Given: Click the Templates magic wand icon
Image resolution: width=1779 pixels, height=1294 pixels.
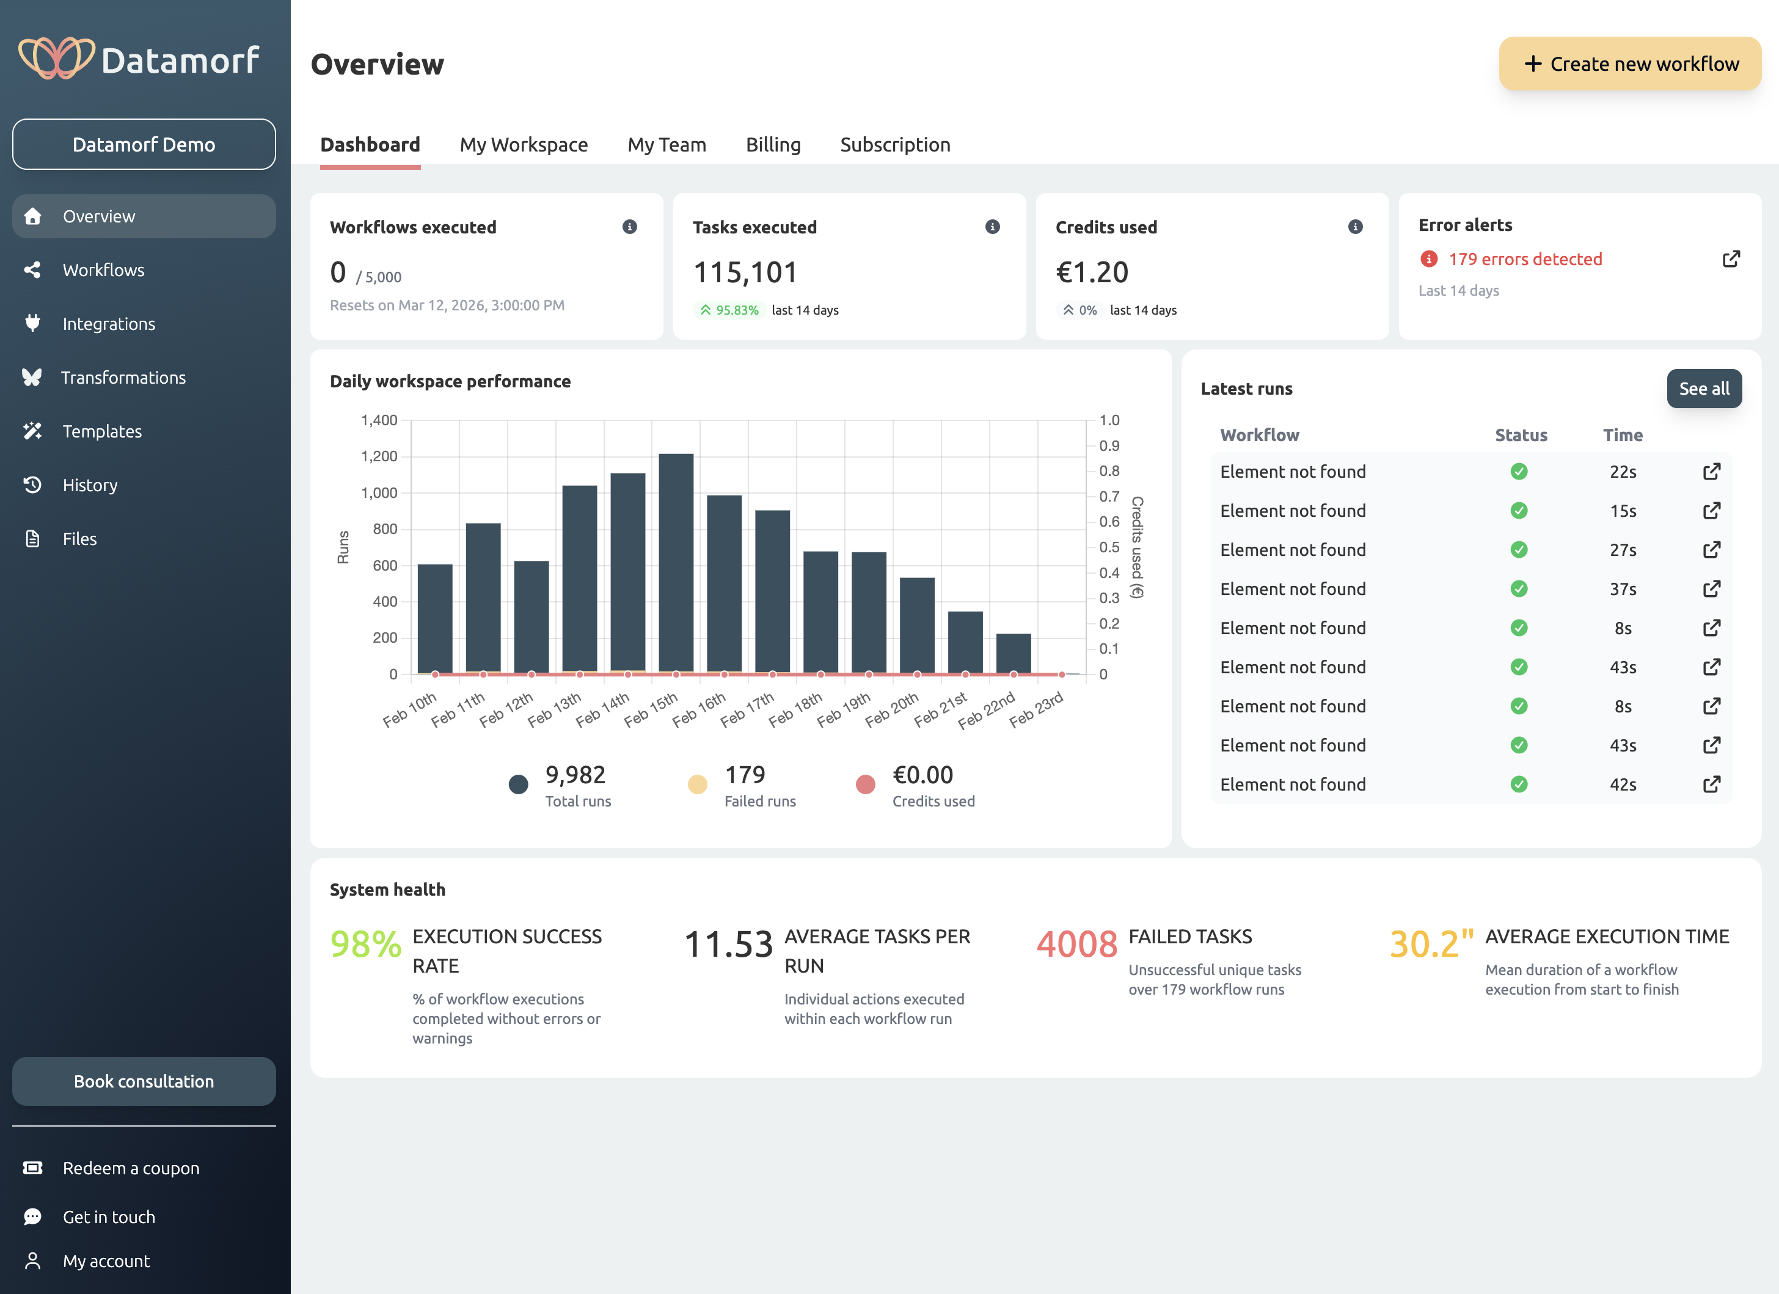Looking at the screenshot, I should 32,431.
